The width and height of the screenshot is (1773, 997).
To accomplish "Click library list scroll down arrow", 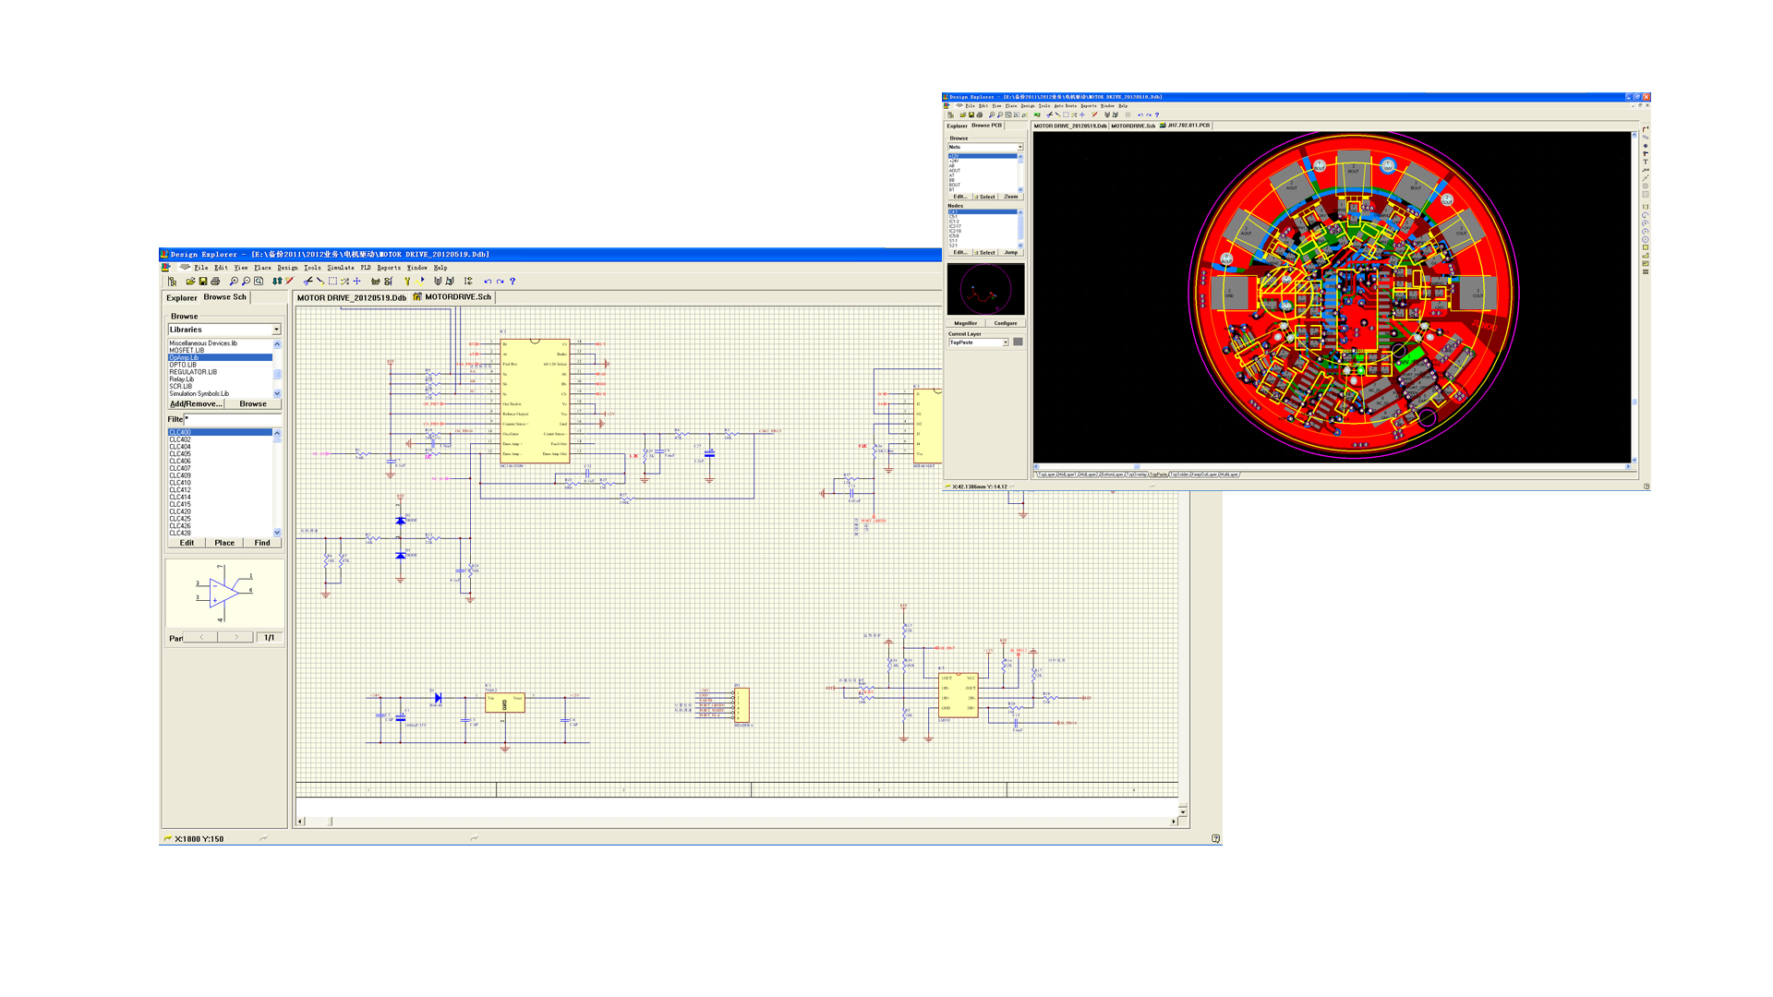I will (x=277, y=393).
